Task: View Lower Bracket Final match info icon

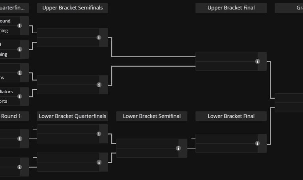Action: 258,143
